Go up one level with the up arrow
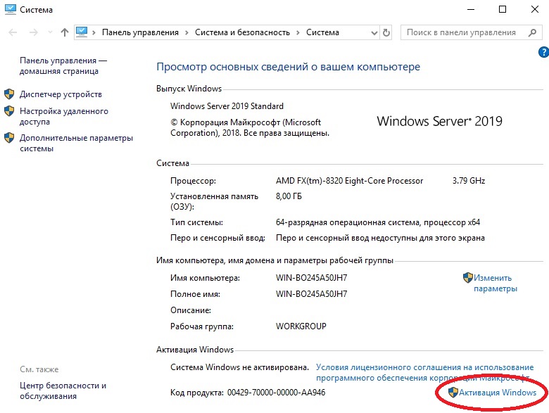Image resolution: width=549 pixels, height=413 pixels. pyautogui.click(x=65, y=32)
